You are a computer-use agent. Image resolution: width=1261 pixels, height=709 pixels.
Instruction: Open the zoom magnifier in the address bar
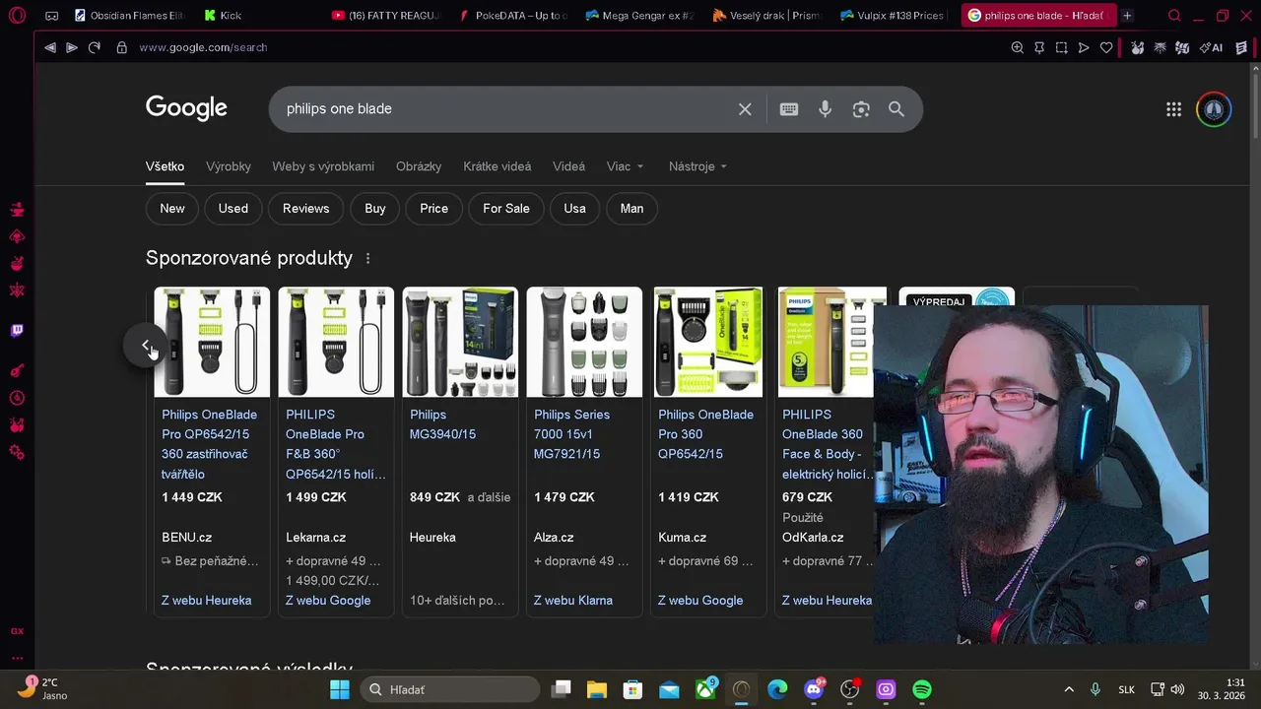[1018, 47]
